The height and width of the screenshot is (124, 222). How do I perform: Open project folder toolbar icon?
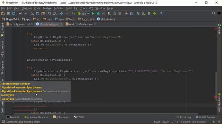(x=3, y=13)
